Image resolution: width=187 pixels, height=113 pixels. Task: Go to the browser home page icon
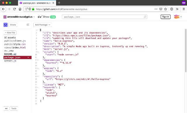[x=20, y=9]
